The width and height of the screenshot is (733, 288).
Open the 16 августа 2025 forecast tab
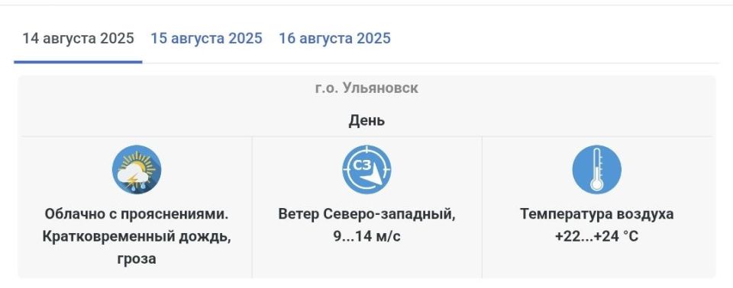click(334, 38)
